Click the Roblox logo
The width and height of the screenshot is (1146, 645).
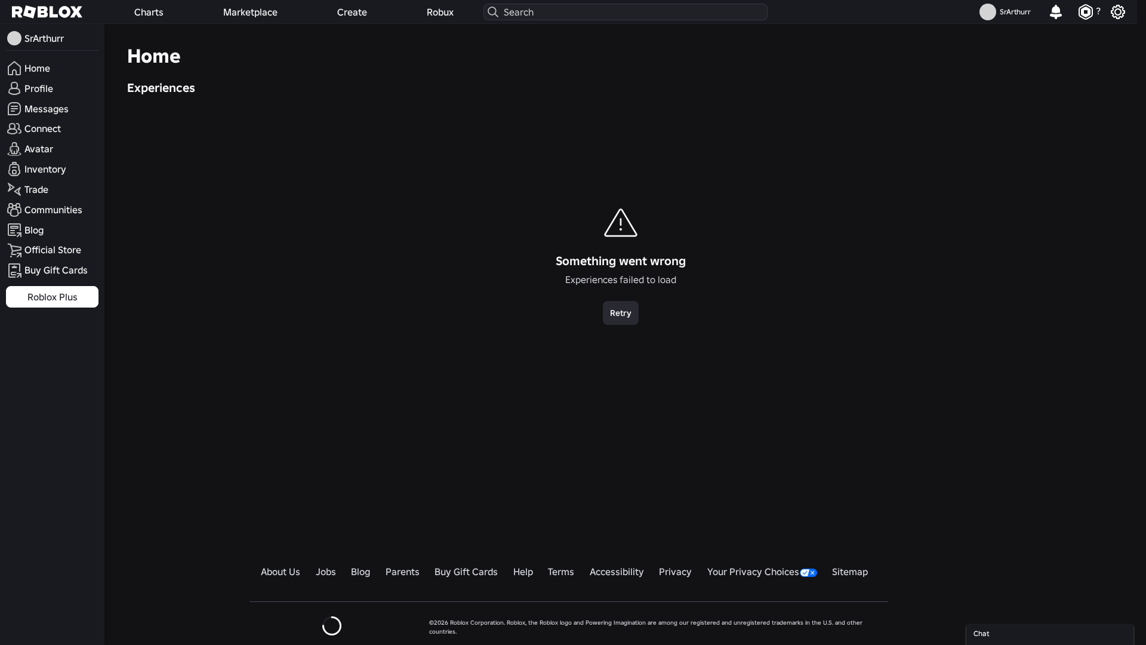coord(47,12)
